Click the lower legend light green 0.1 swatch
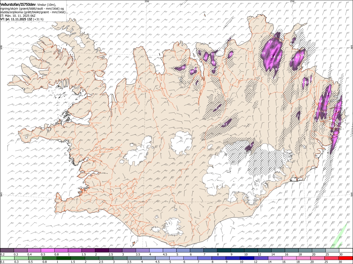 point(7,258)
